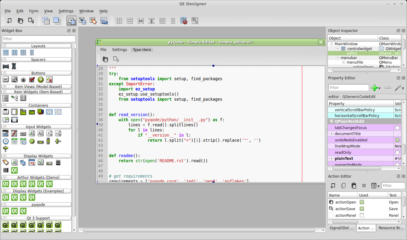Viewport: 407px width, 240px height.
Task: Expand the plainText property
Action: [331, 159]
